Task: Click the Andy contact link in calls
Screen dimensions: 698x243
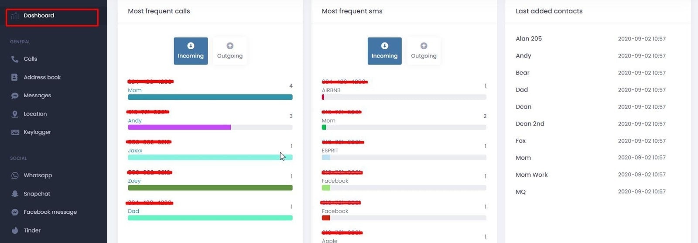Action: point(134,121)
